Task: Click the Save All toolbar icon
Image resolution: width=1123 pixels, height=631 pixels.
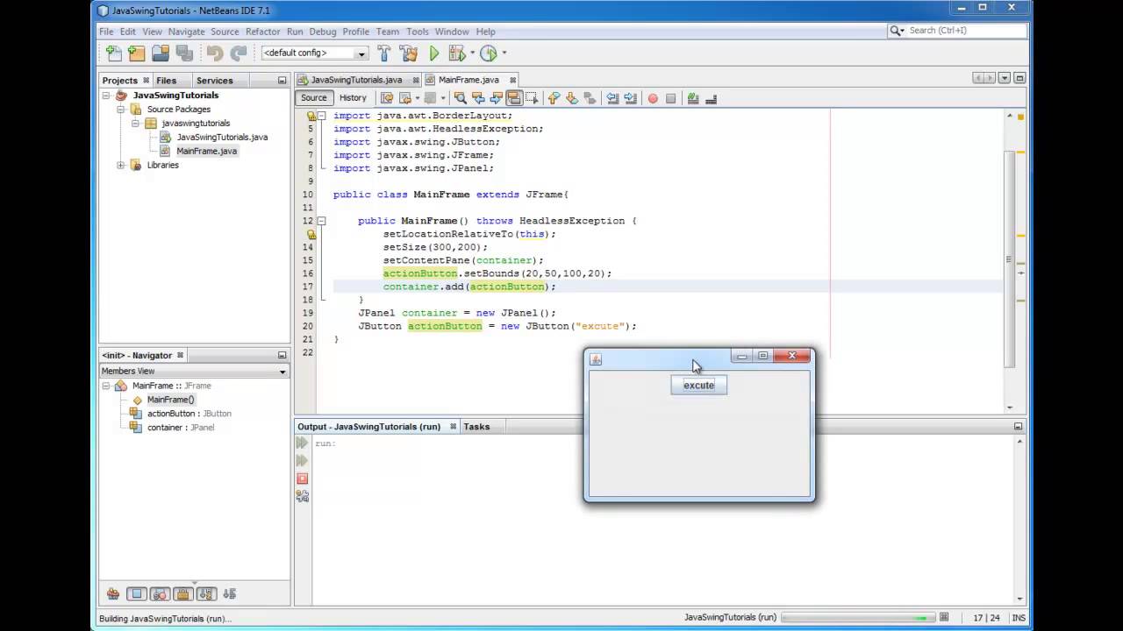Action: tap(184, 53)
